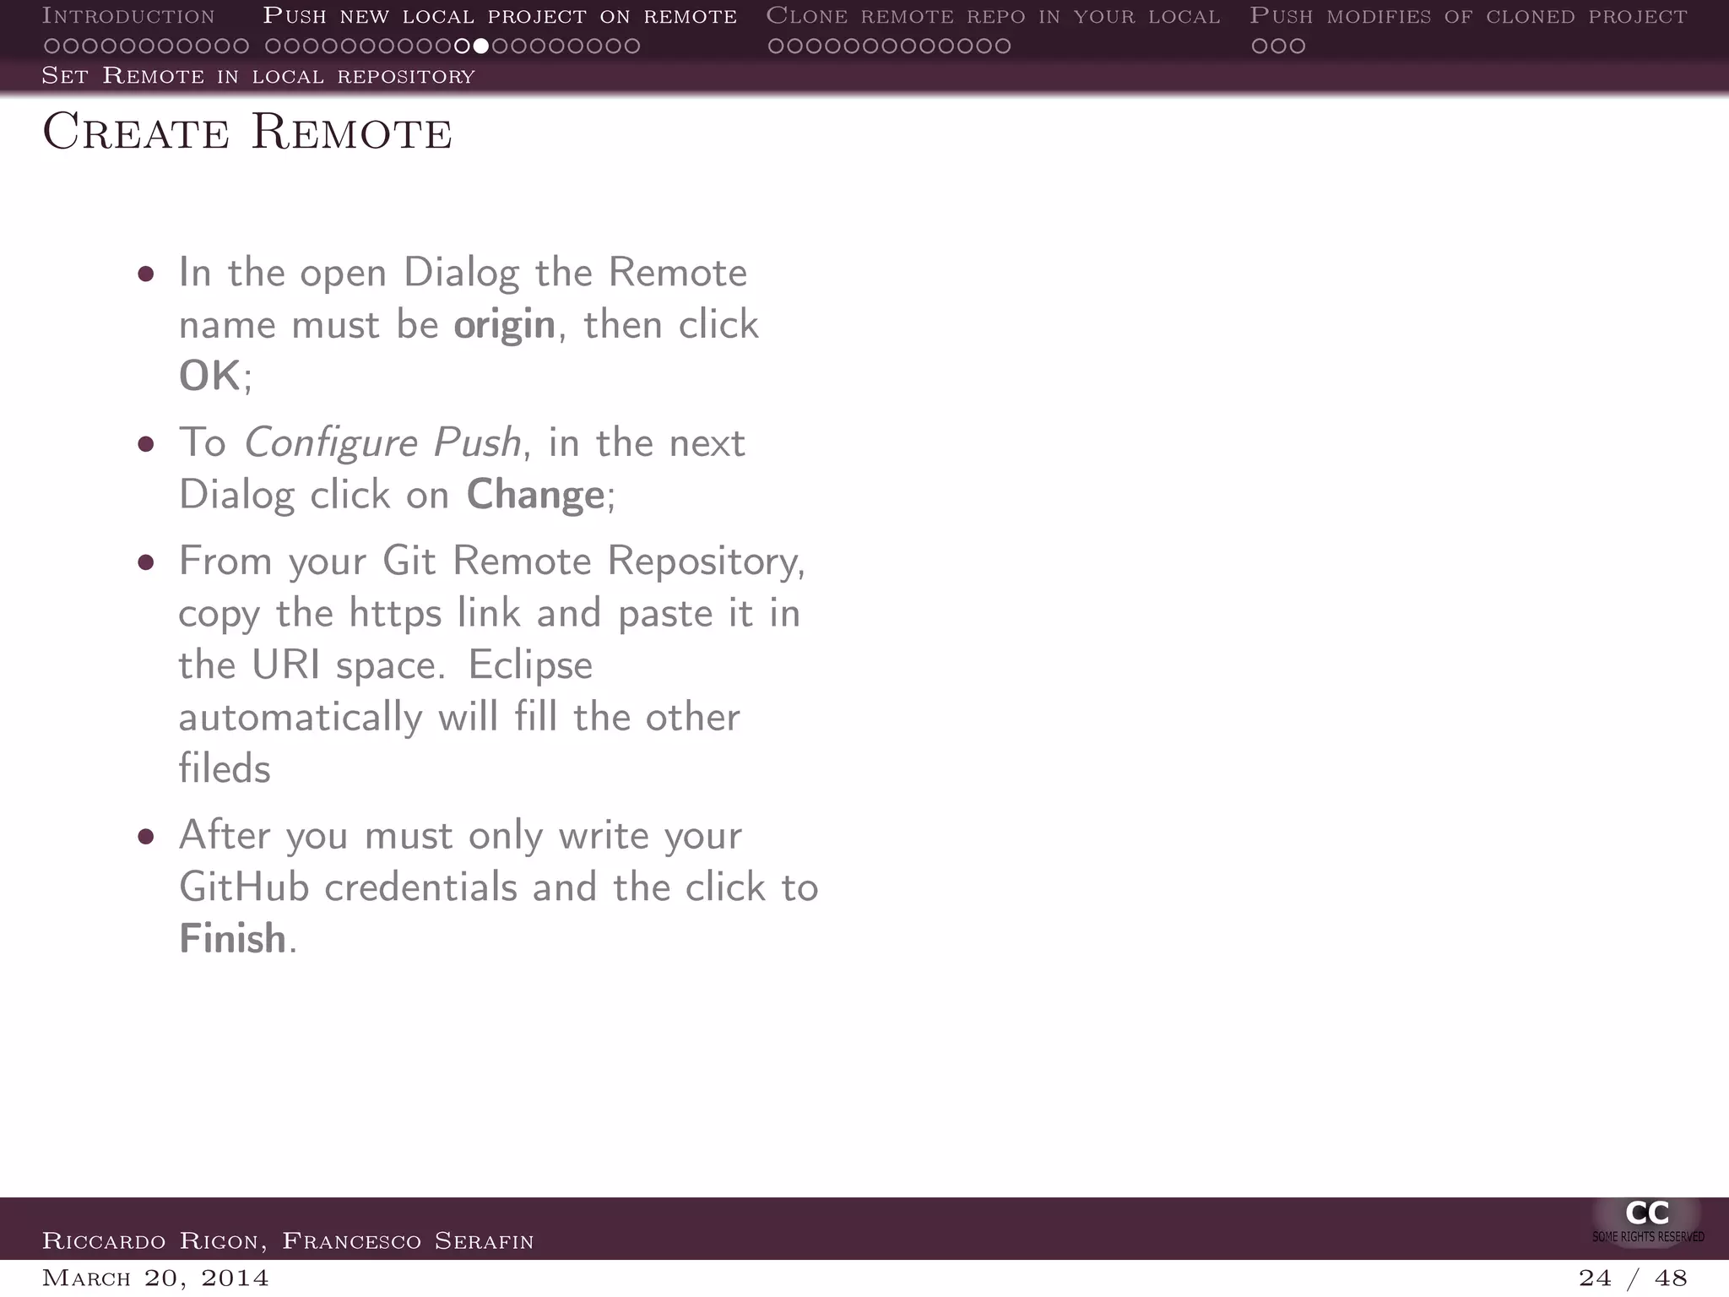The image size is (1729, 1297).
Task: Click the Create Remote slide title
Action: (247, 133)
